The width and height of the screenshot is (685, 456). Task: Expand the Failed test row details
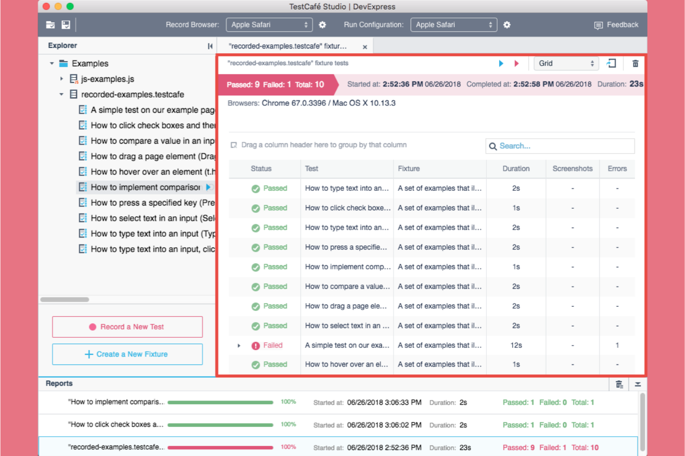pos(239,346)
